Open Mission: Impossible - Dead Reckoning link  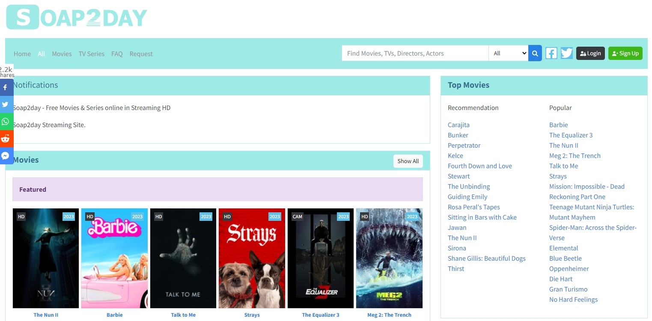[587, 192]
